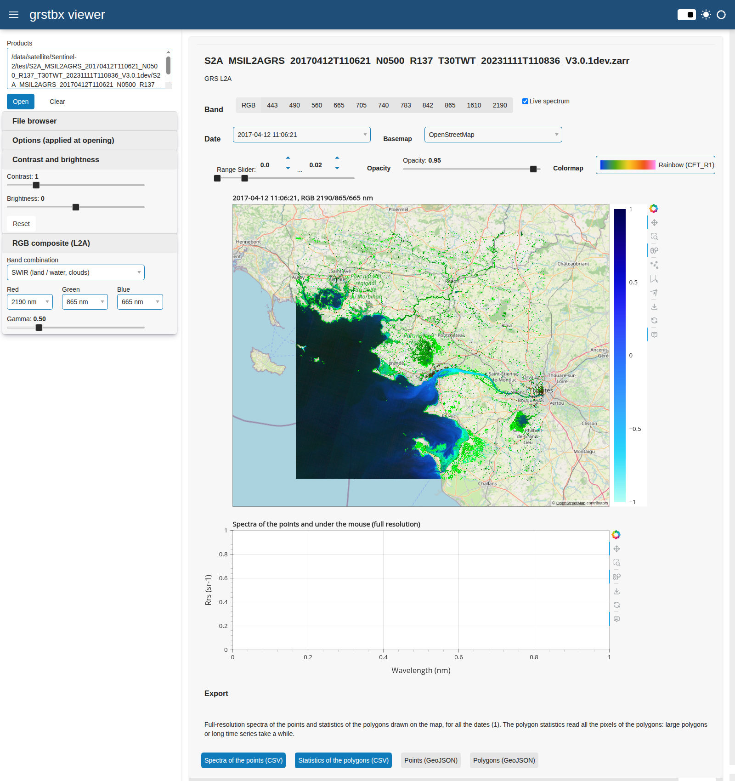Select Pan tool on spectra plot toolbar
The width and height of the screenshot is (735, 781).
pos(616,549)
